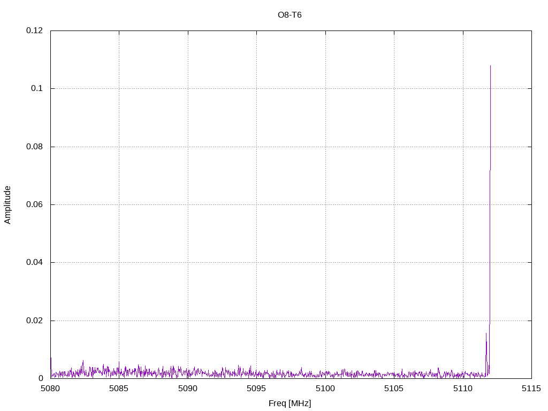The width and height of the screenshot is (548, 411).
Task: Click the 5105 x-axis tick label
Action: tap(394, 389)
